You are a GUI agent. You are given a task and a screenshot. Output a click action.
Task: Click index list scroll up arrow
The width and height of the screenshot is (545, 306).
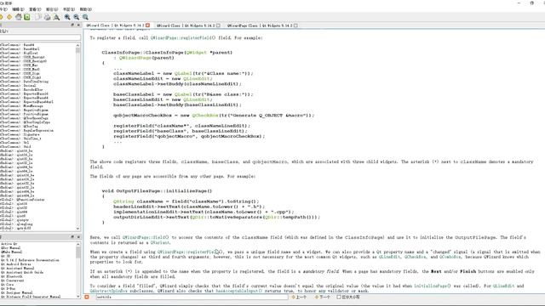tap(77, 45)
